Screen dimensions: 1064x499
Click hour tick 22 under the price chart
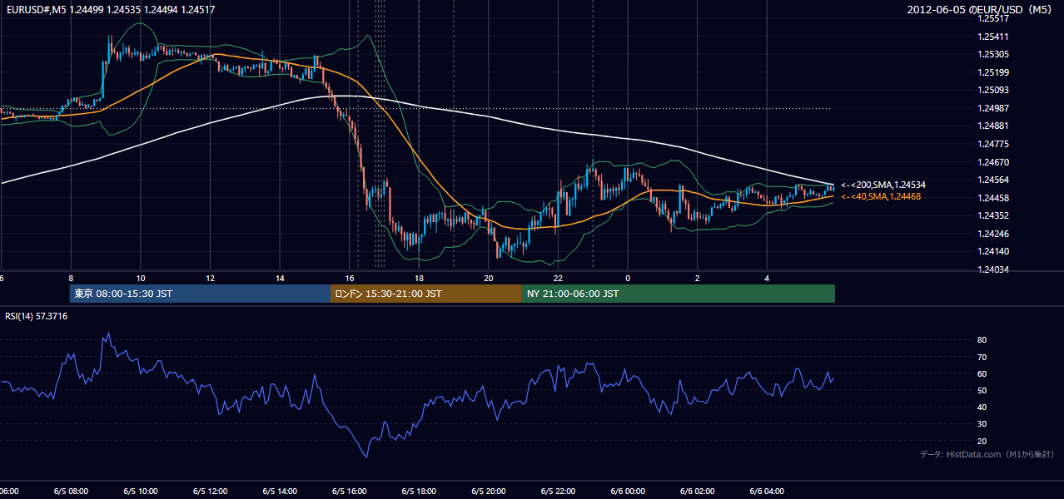558,278
